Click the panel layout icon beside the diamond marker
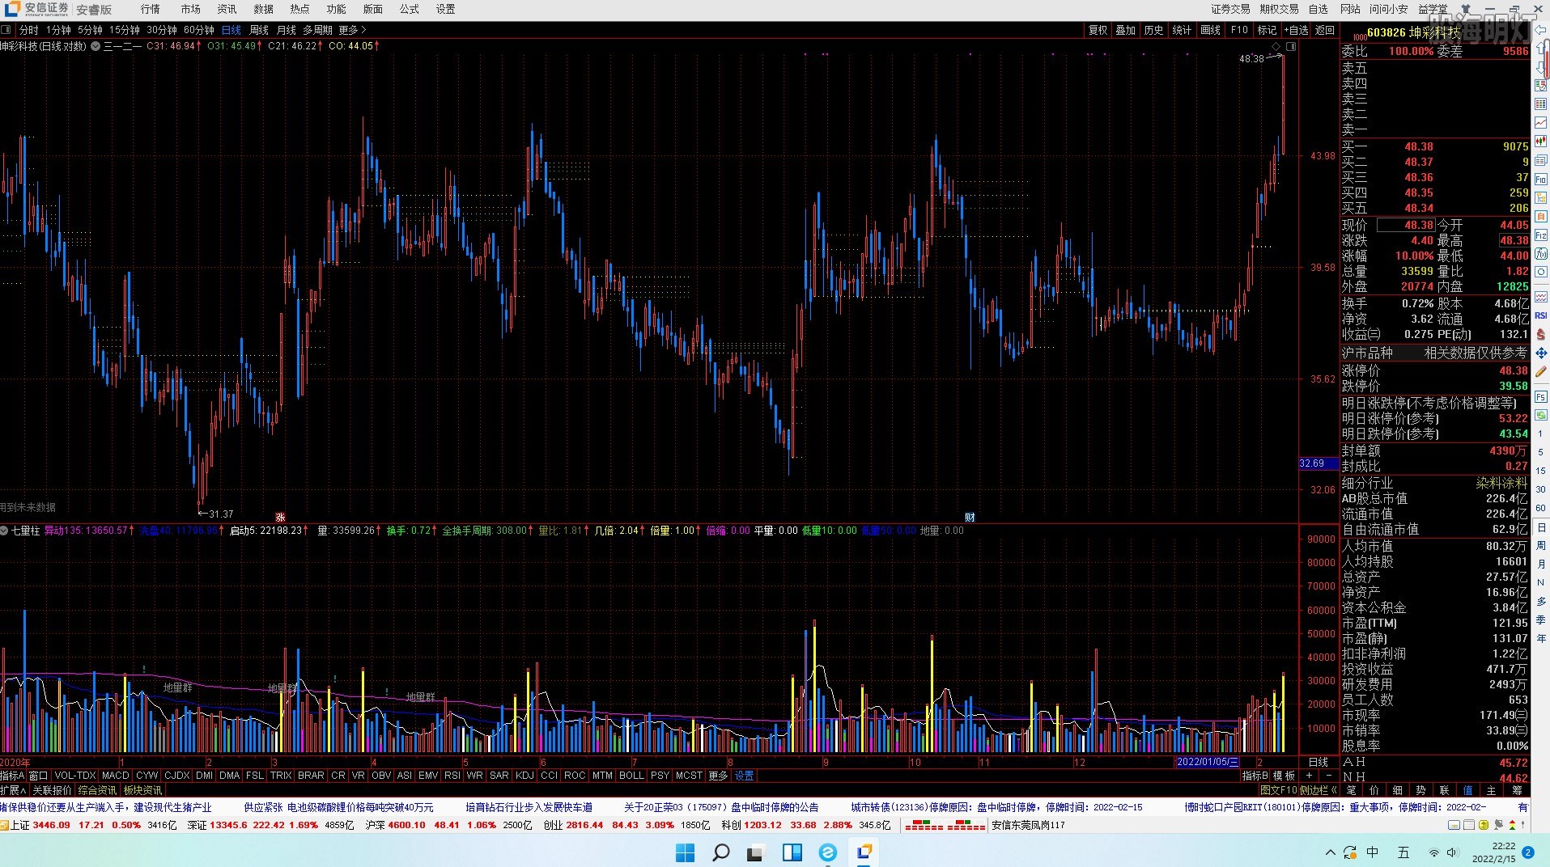 coord(1291,46)
